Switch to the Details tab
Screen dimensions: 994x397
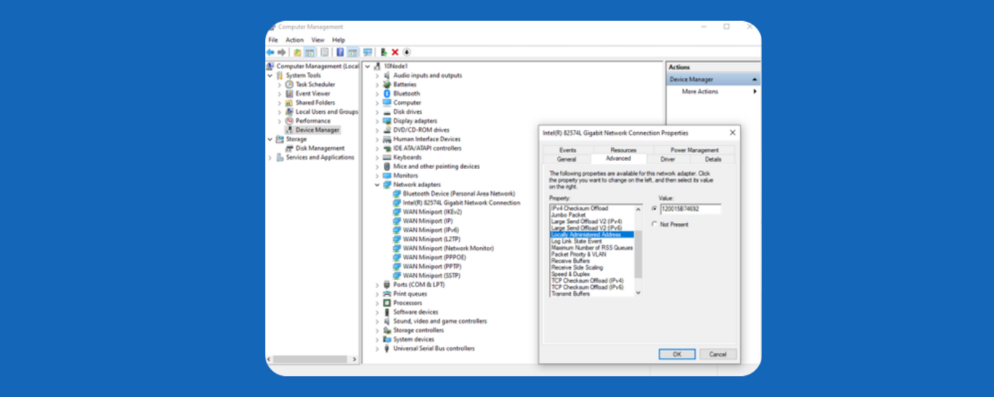(x=713, y=159)
